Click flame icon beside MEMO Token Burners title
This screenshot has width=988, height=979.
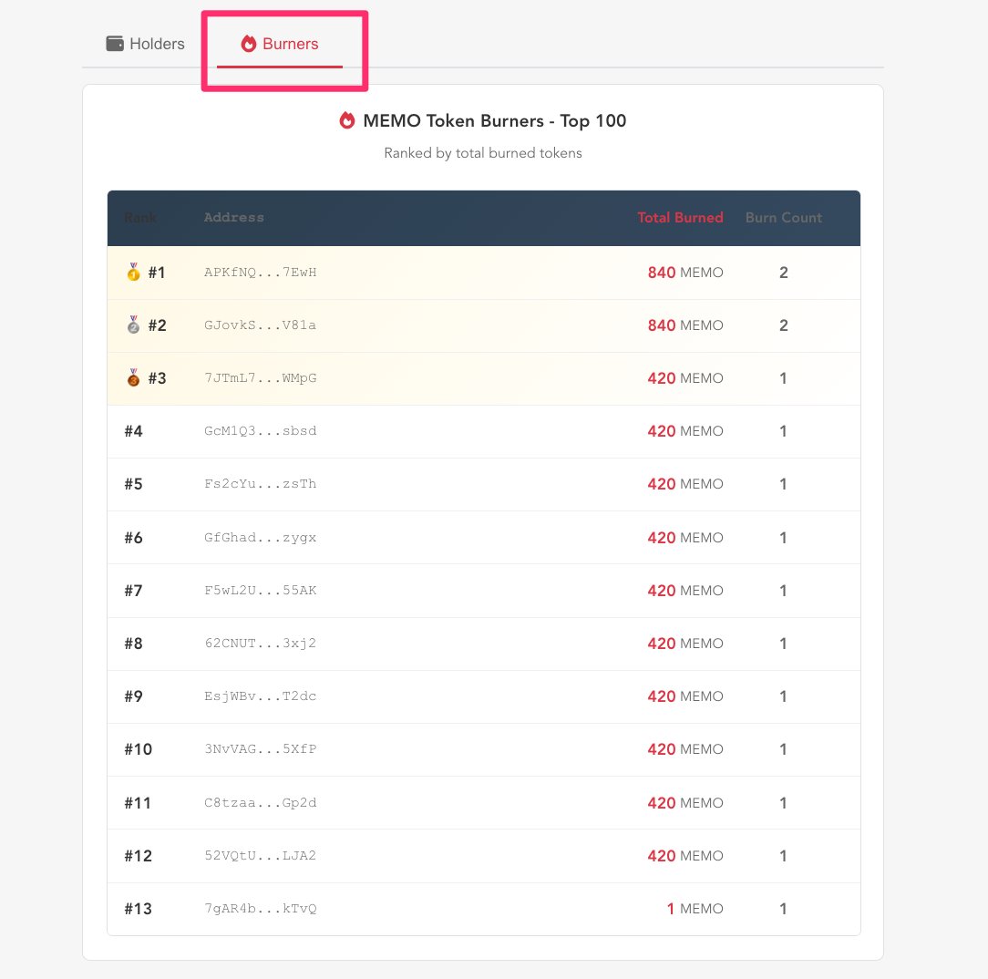pyautogui.click(x=347, y=120)
